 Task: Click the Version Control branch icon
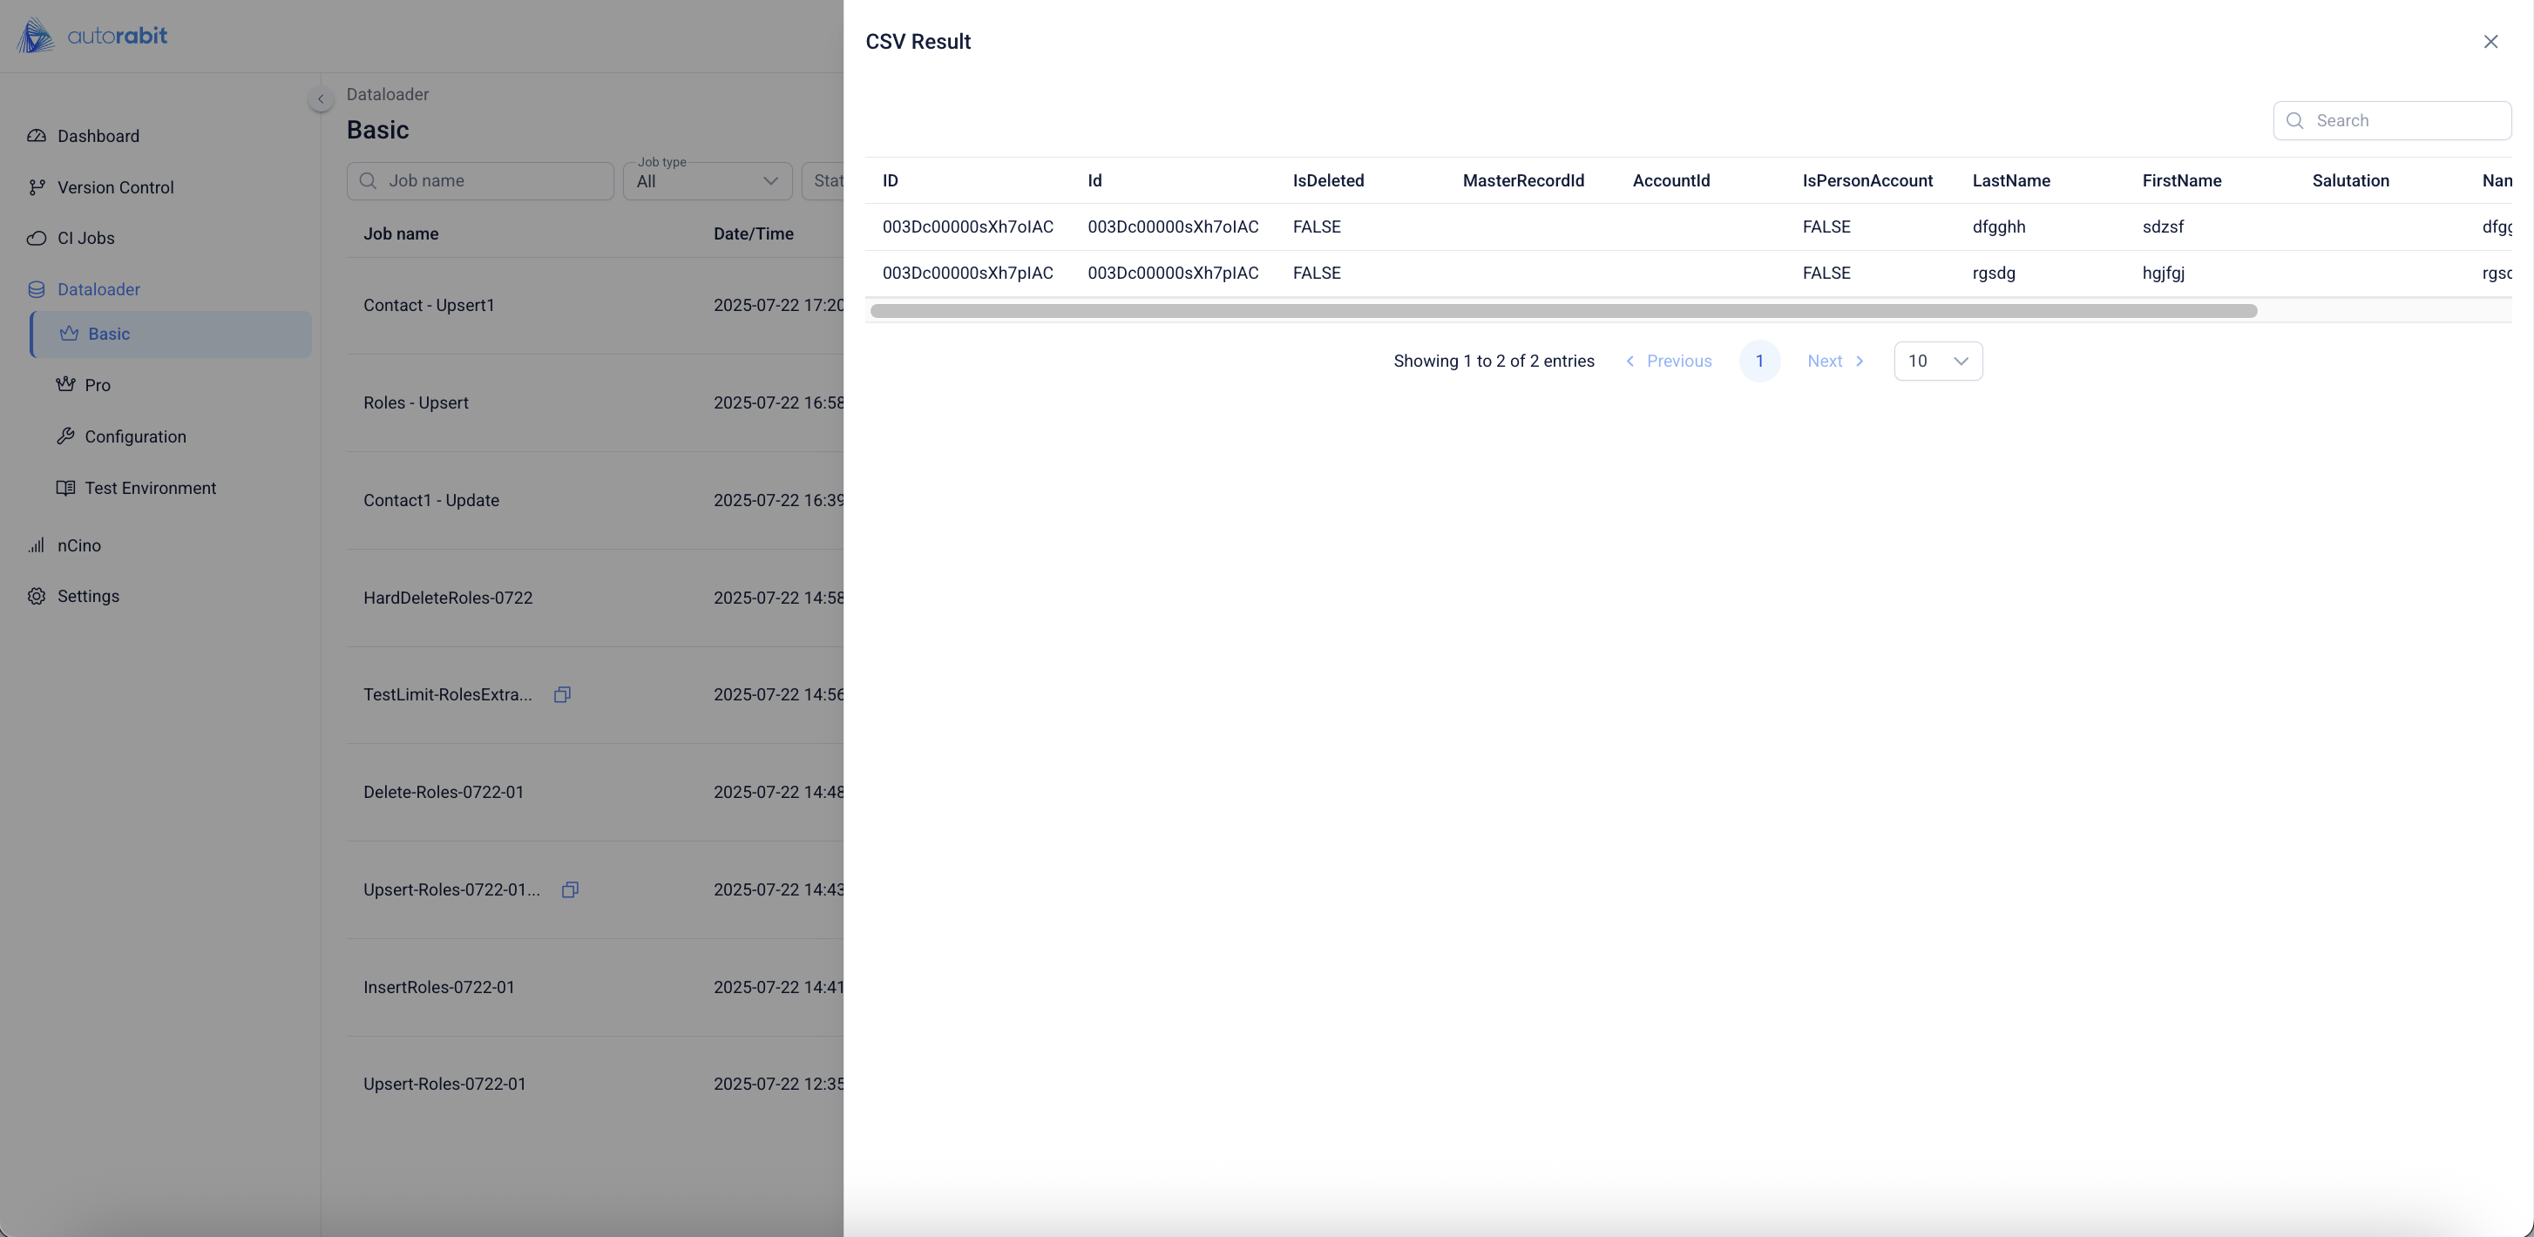coord(37,186)
